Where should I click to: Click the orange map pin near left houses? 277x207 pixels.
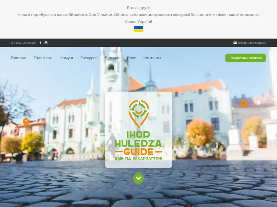coord(26,122)
